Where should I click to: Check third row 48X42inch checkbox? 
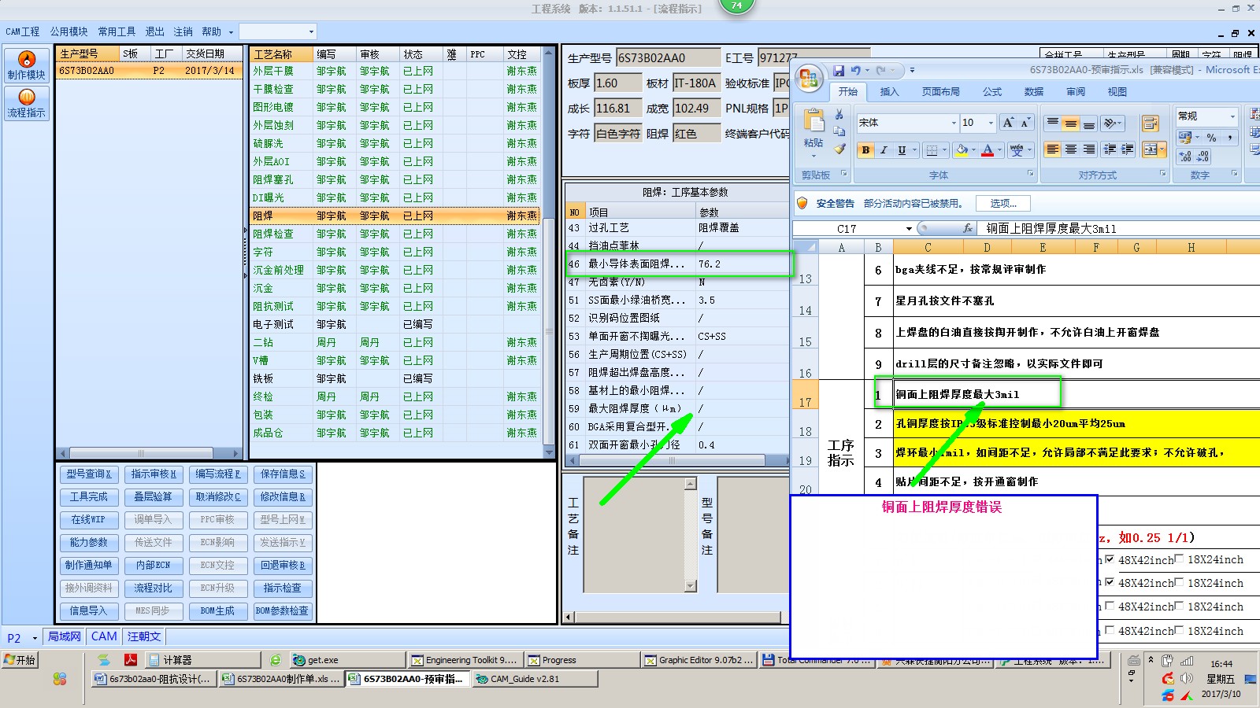click(1110, 607)
